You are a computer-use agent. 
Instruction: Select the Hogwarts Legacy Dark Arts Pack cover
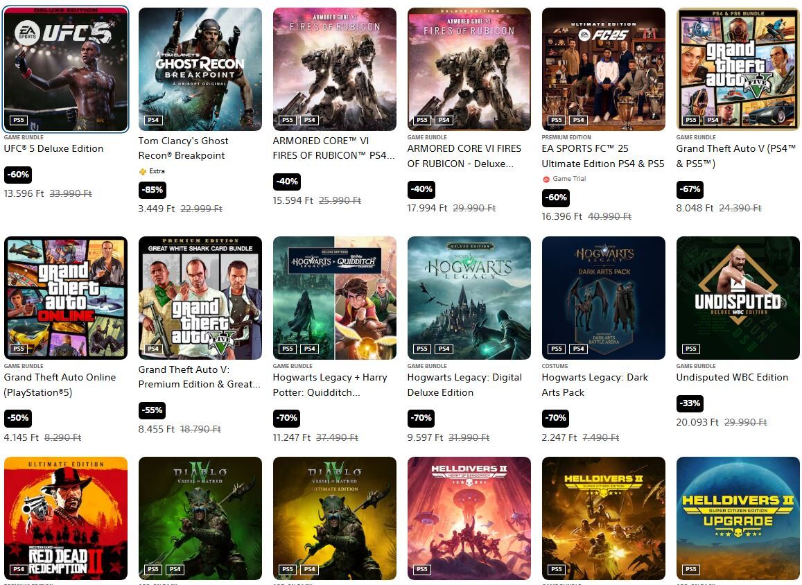click(604, 297)
